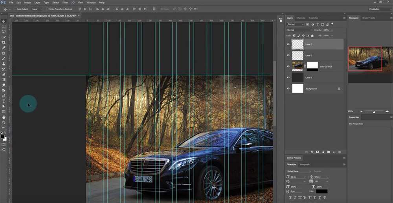Switch to the Paragraph tab
This screenshot has height=203, width=393.
pyautogui.click(x=305, y=164)
